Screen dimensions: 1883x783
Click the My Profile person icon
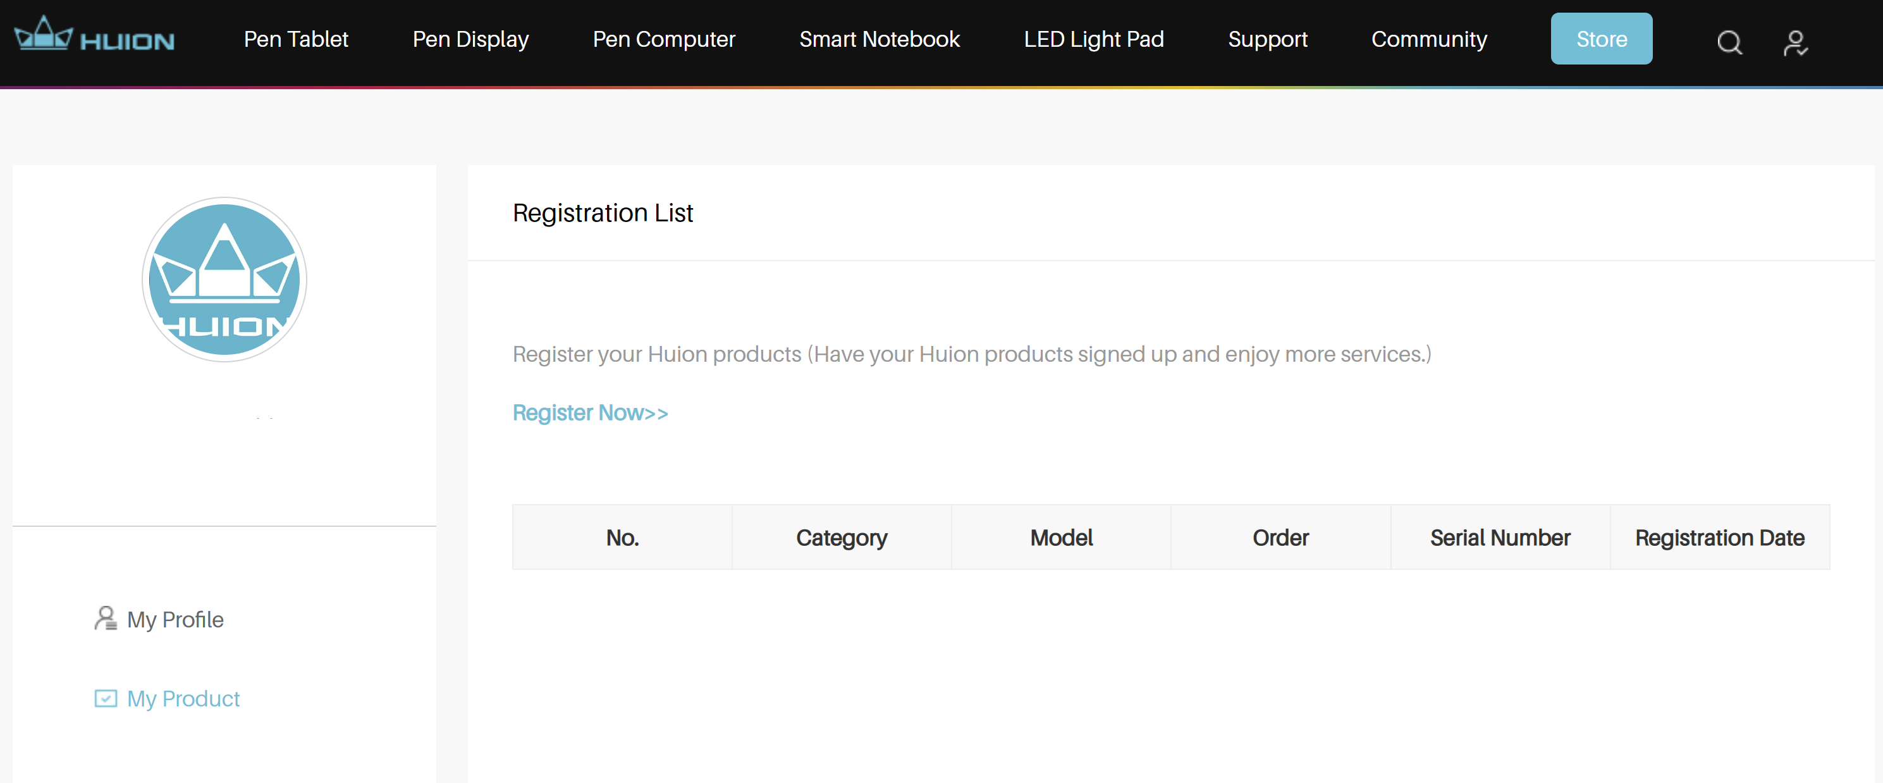(105, 619)
